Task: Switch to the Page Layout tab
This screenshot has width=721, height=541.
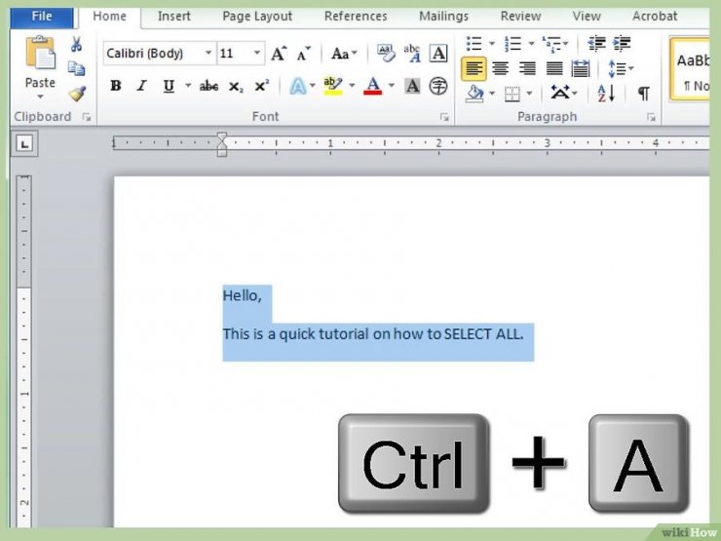Action: pos(257,17)
